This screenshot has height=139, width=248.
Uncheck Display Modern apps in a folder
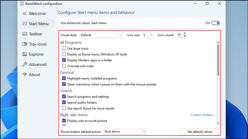tap(64, 60)
